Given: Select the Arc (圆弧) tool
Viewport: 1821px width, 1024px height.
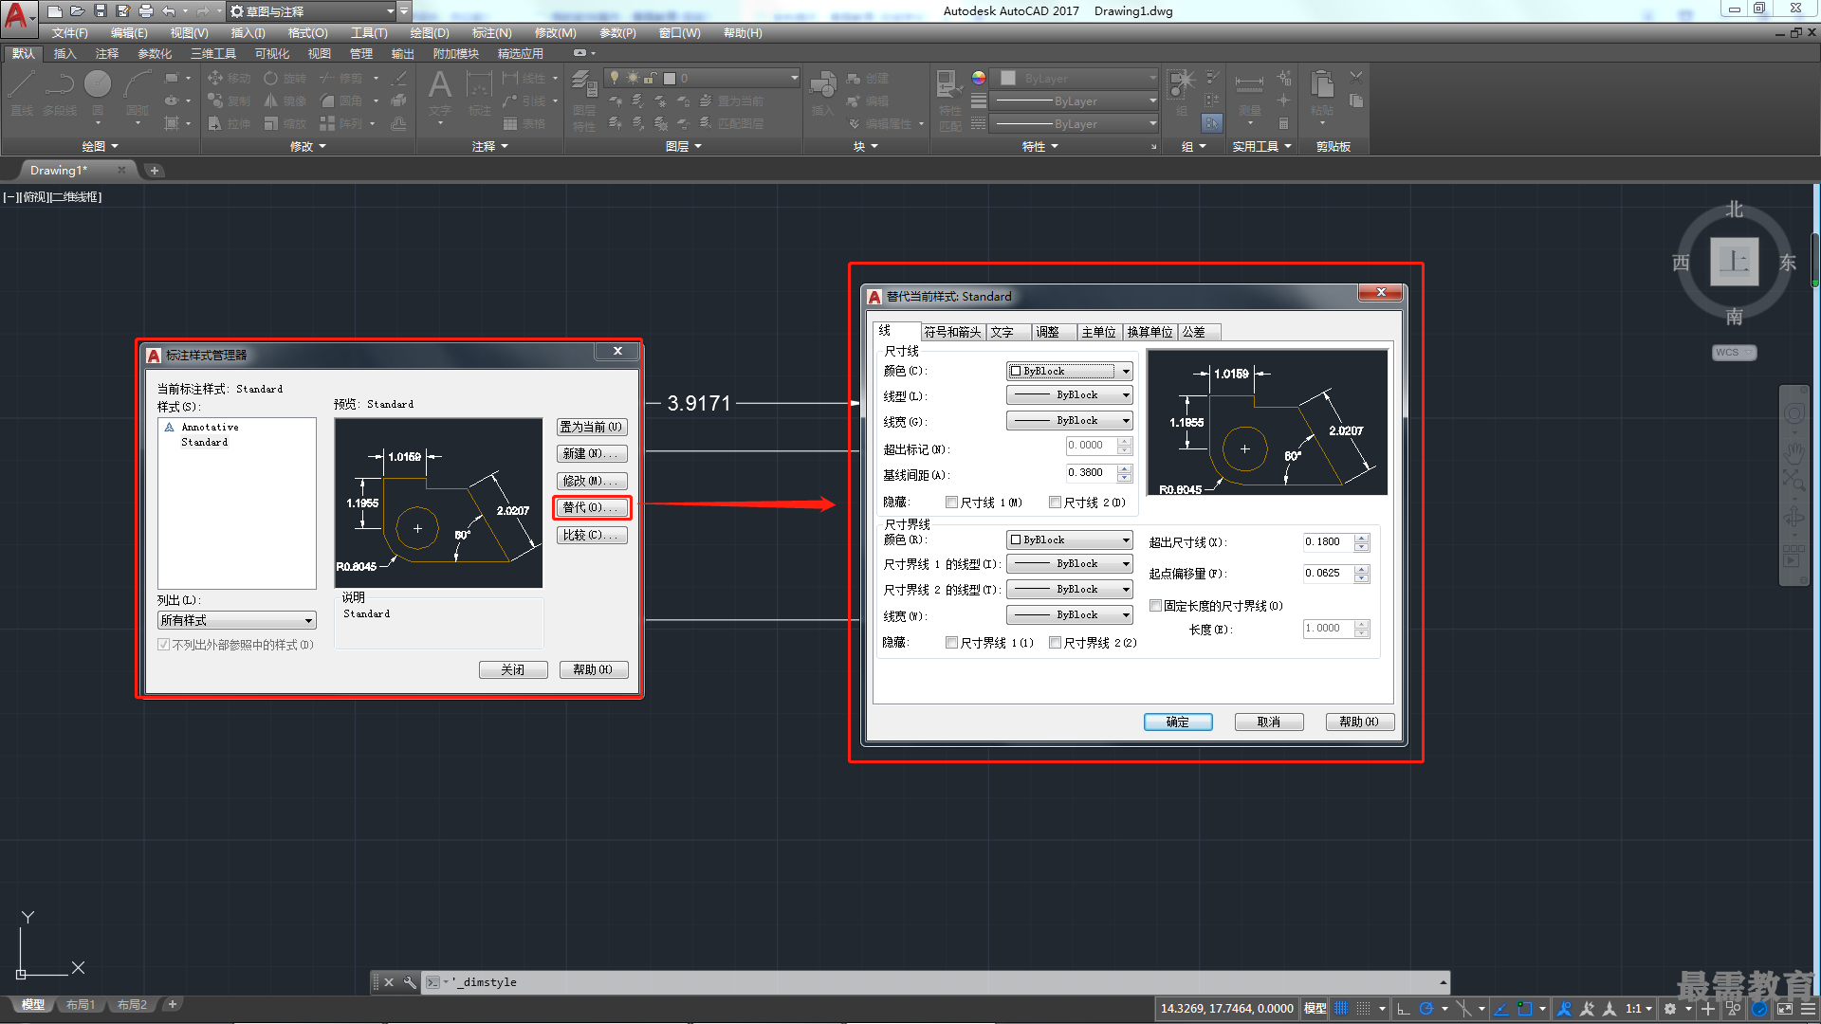Looking at the screenshot, I should tap(138, 93).
